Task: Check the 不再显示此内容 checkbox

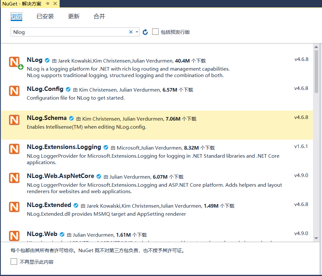Action: point(14,261)
